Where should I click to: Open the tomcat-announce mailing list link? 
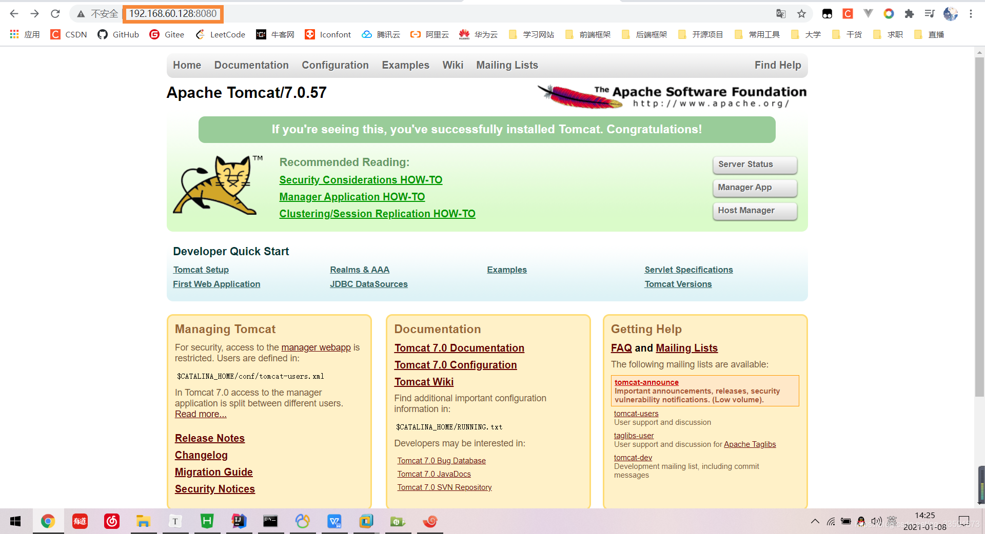pyautogui.click(x=646, y=382)
